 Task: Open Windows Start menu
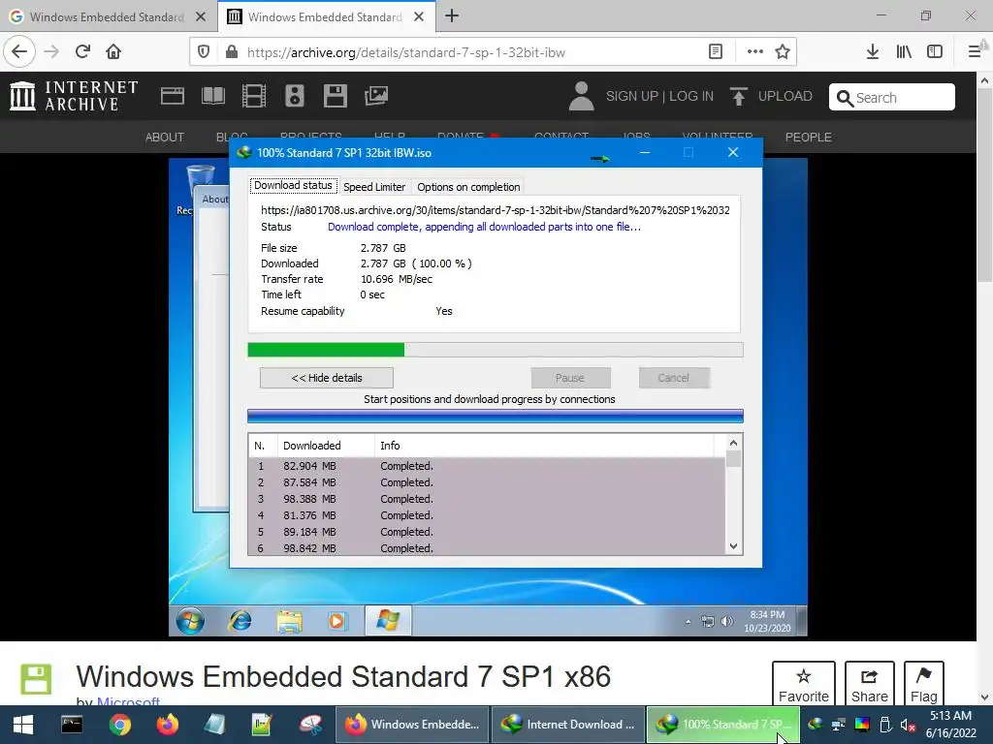23,725
